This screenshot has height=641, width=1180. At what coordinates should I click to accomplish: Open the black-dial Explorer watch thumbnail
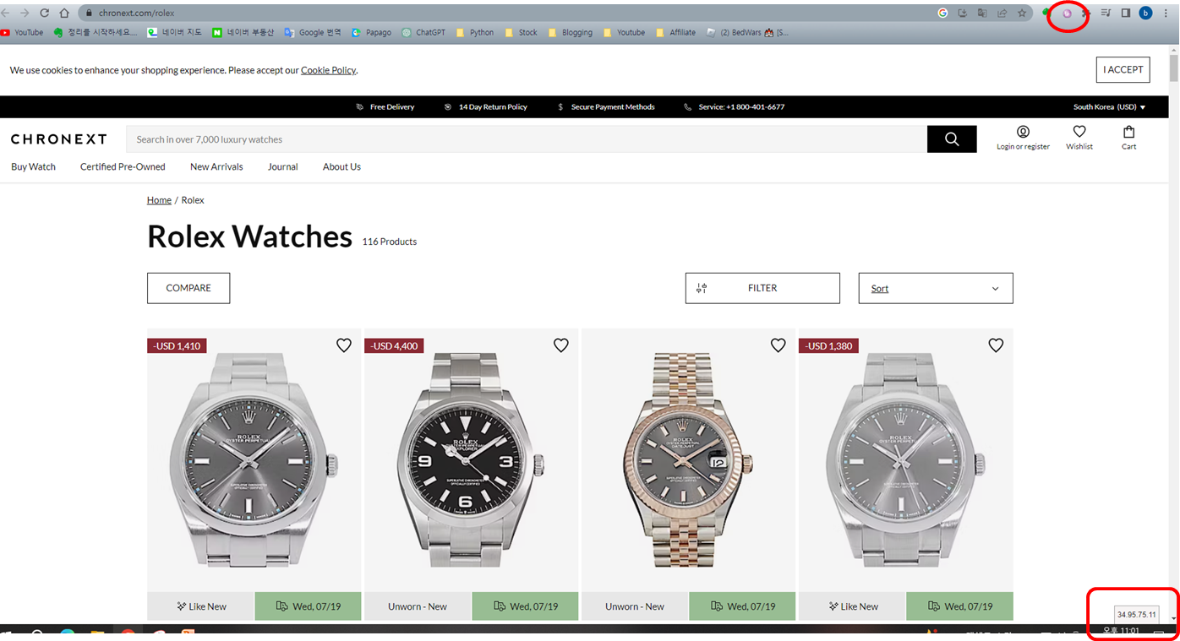[472, 460]
